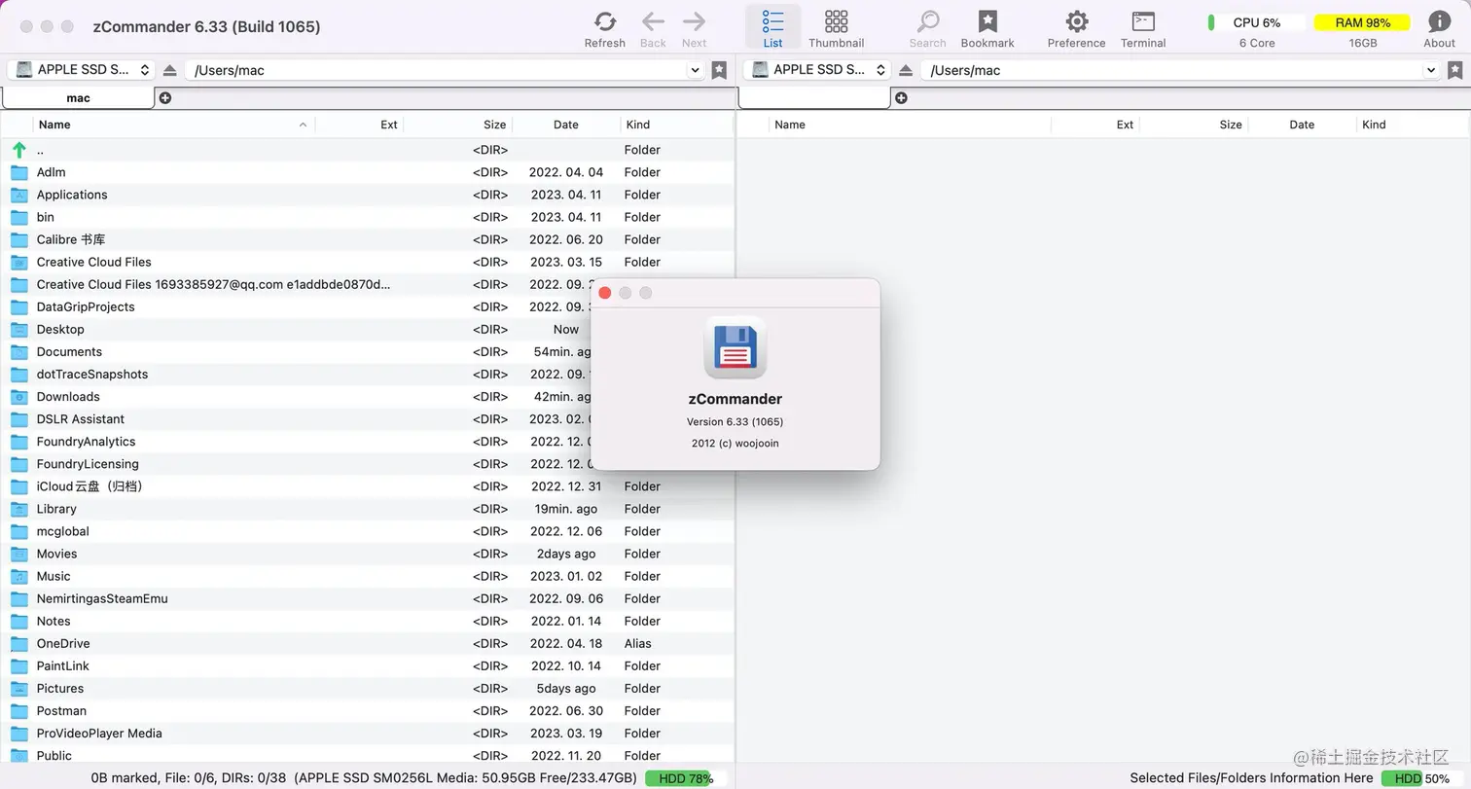The image size is (1471, 789).
Task: Sort left pane by Kind column
Action: coord(676,125)
